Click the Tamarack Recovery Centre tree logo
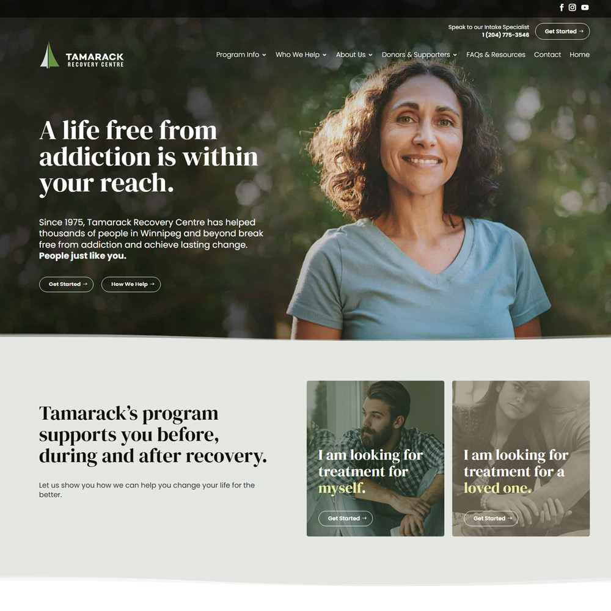Image resolution: width=611 pixels, height=611 pixels. click(x=49, y=55)
